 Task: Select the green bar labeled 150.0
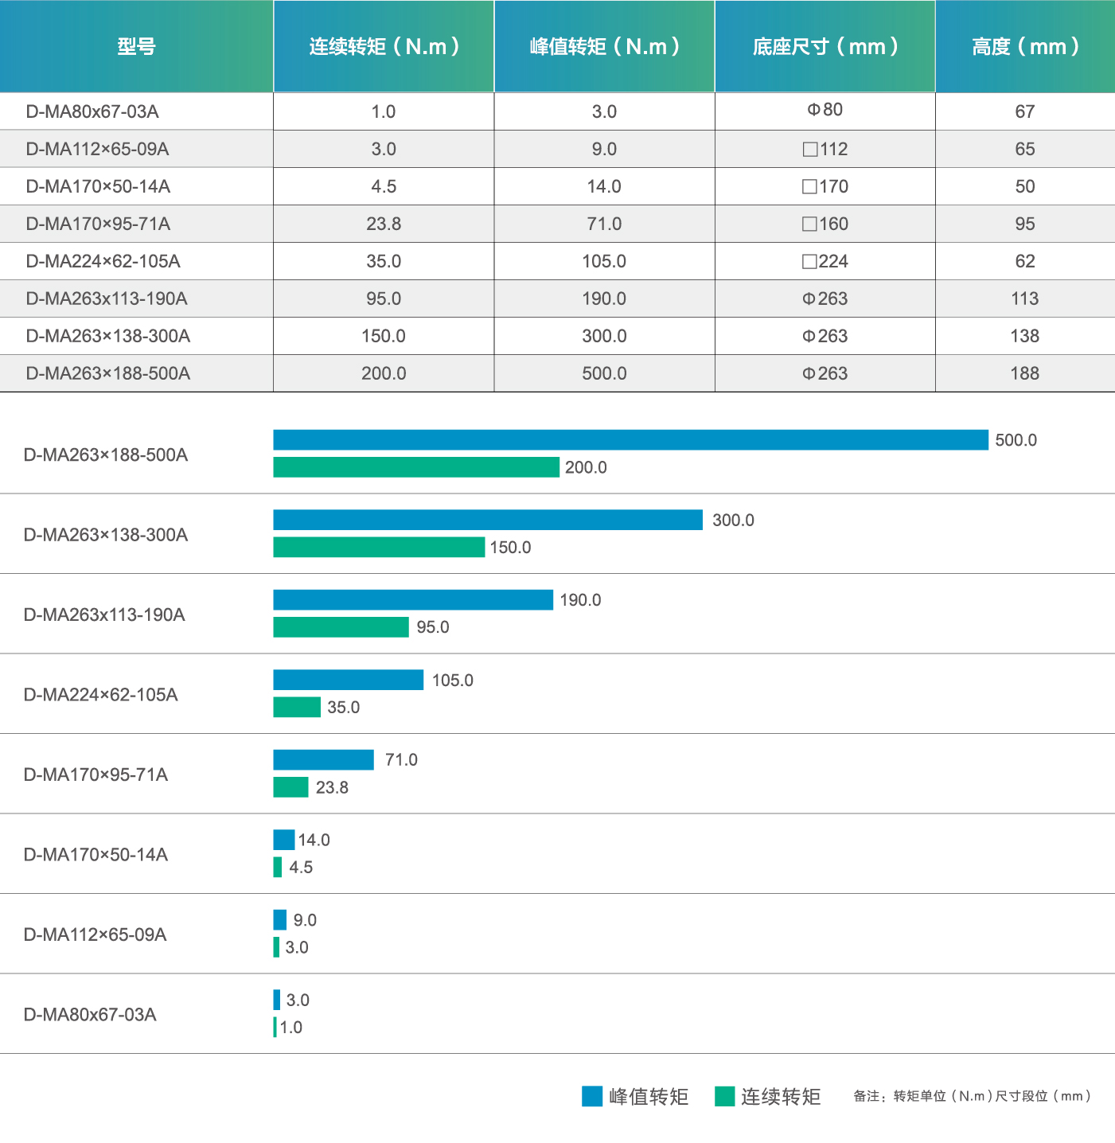(379, 547)
